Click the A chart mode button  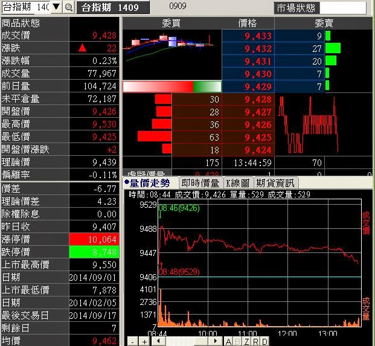coord(228,341)
